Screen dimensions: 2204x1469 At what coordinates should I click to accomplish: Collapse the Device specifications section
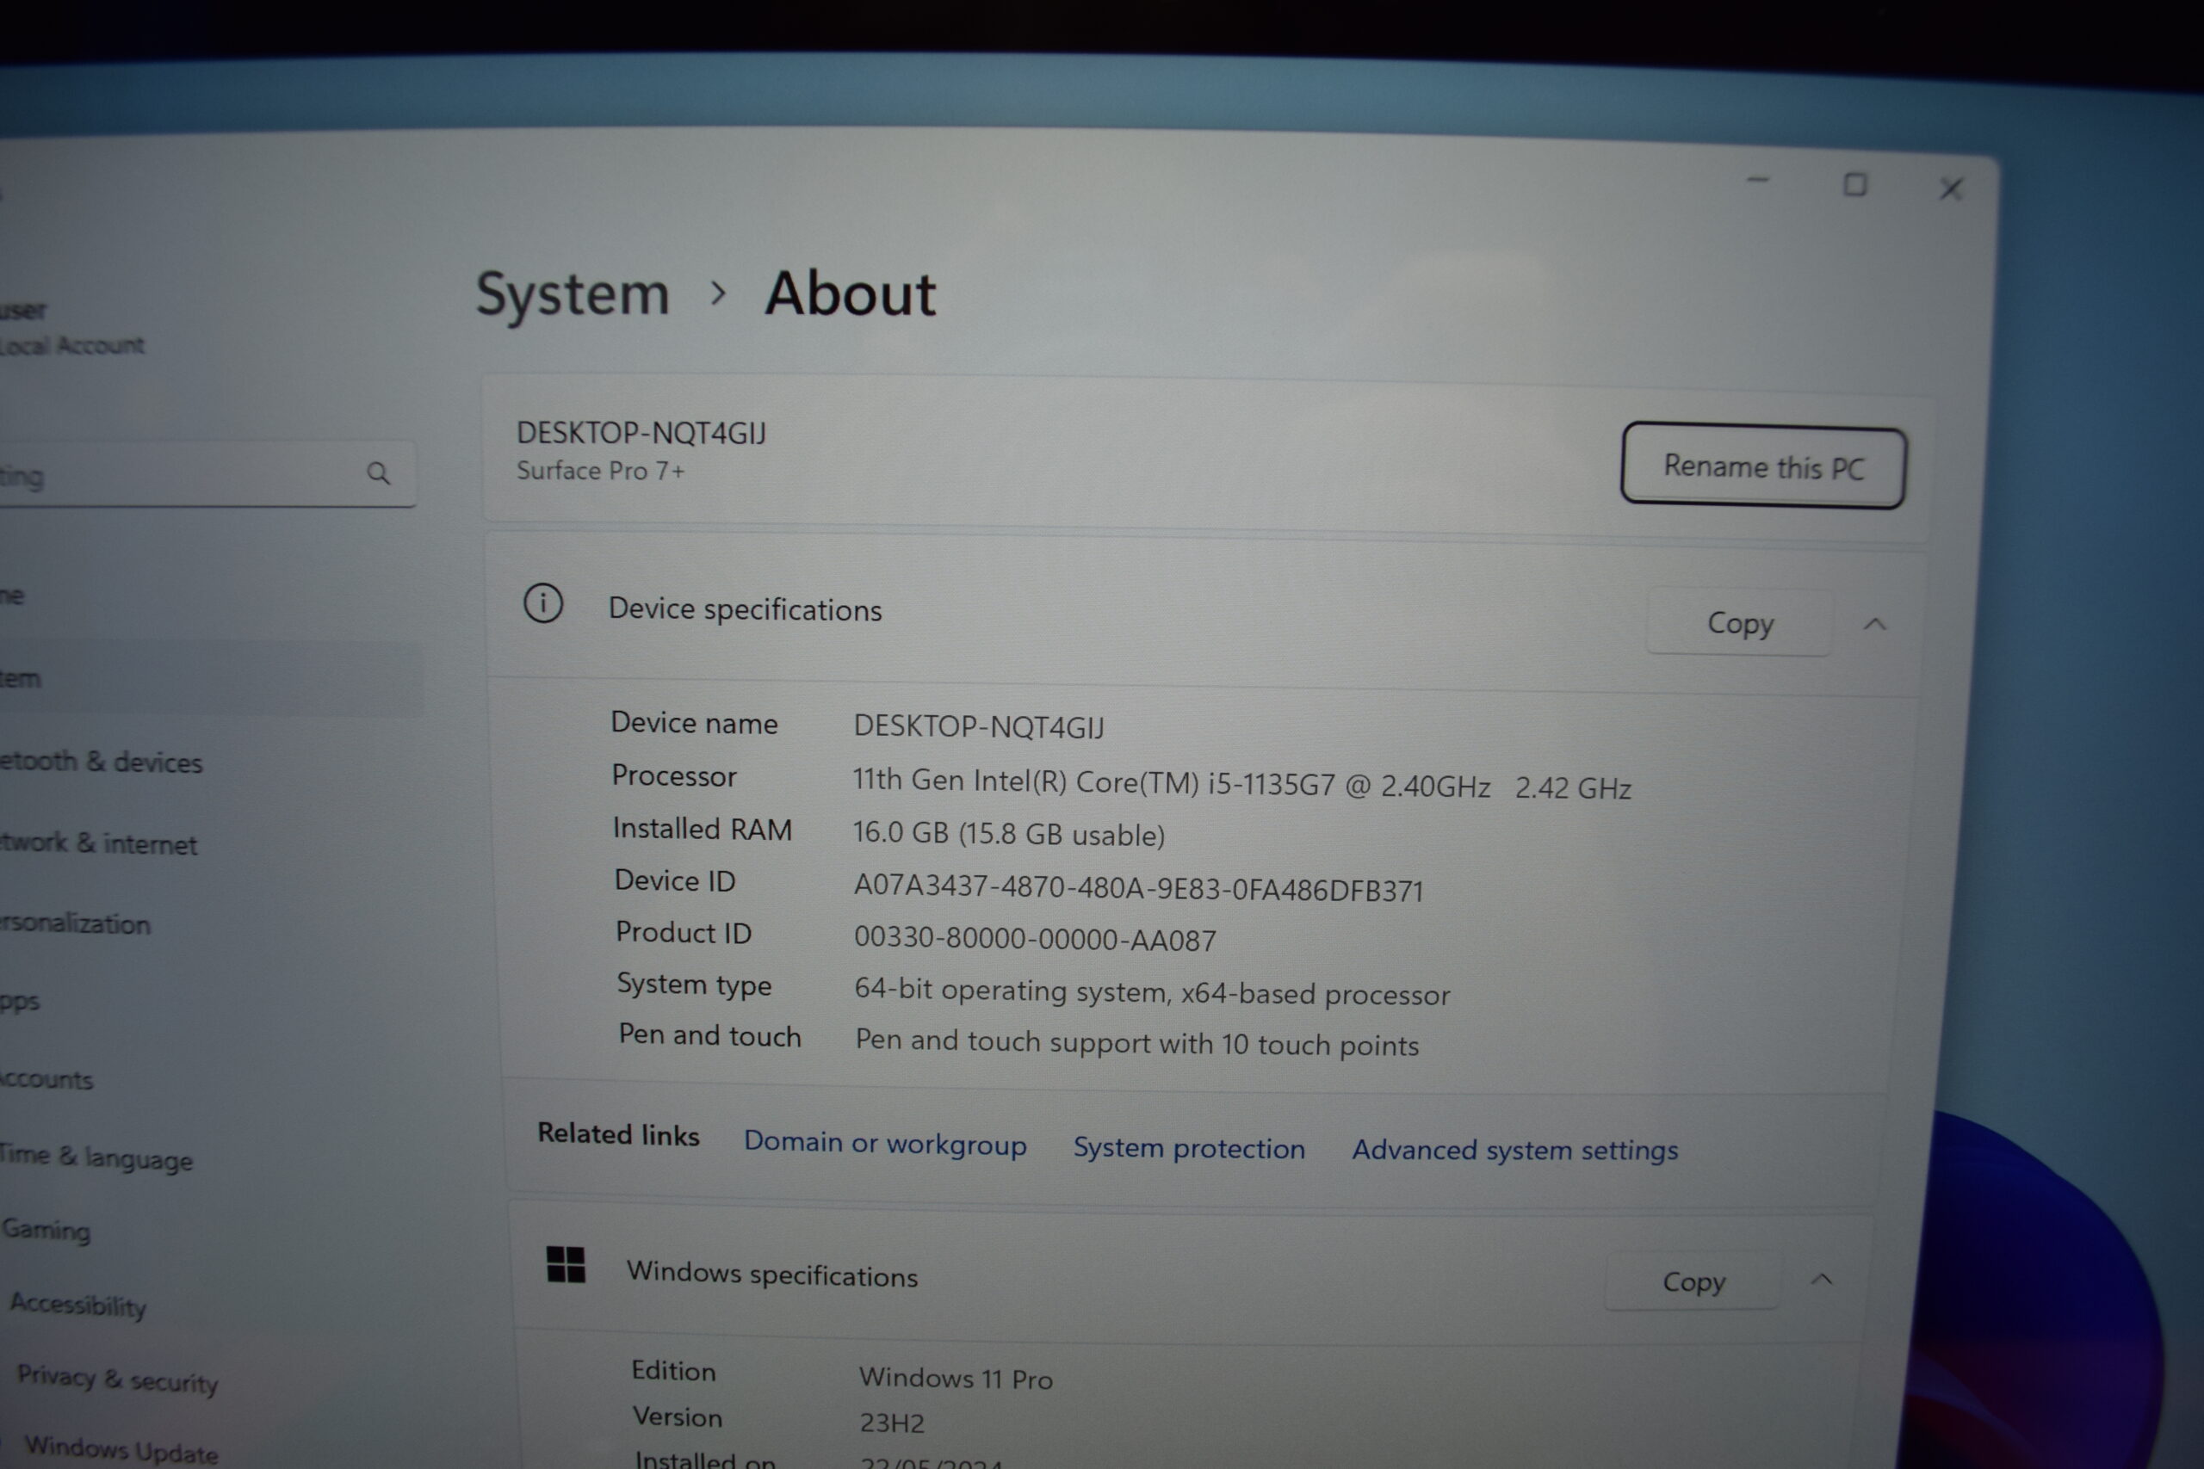coord(1874,624)
